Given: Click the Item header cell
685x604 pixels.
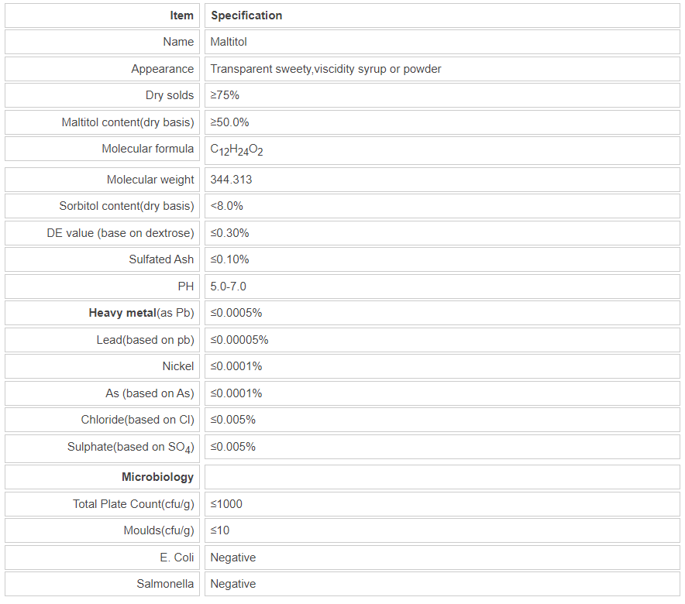Looking at the screenshot, I should 181,15.
